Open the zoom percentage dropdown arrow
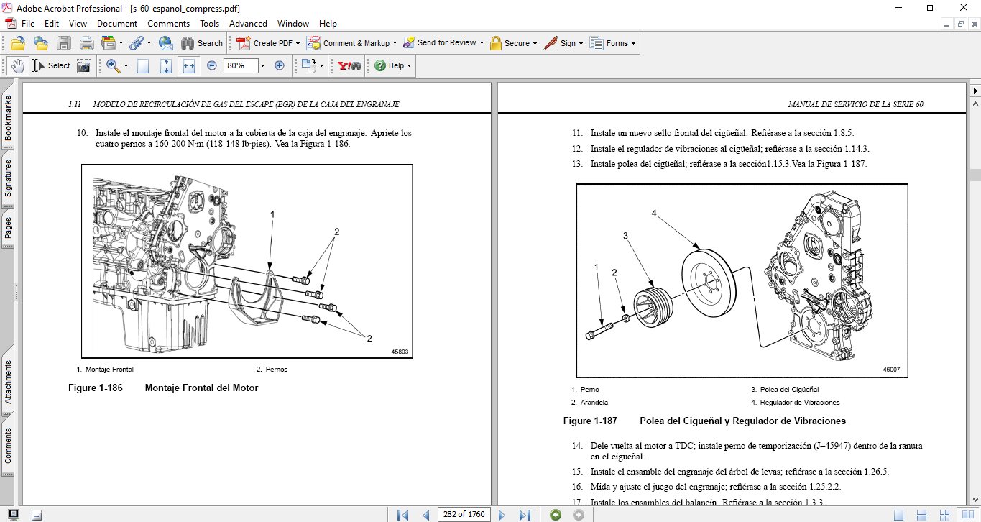Screen dimensions: 981x522 [262, 65]
